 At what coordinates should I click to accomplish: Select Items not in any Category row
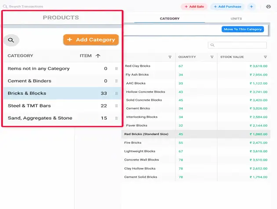[x=62, y=69]
